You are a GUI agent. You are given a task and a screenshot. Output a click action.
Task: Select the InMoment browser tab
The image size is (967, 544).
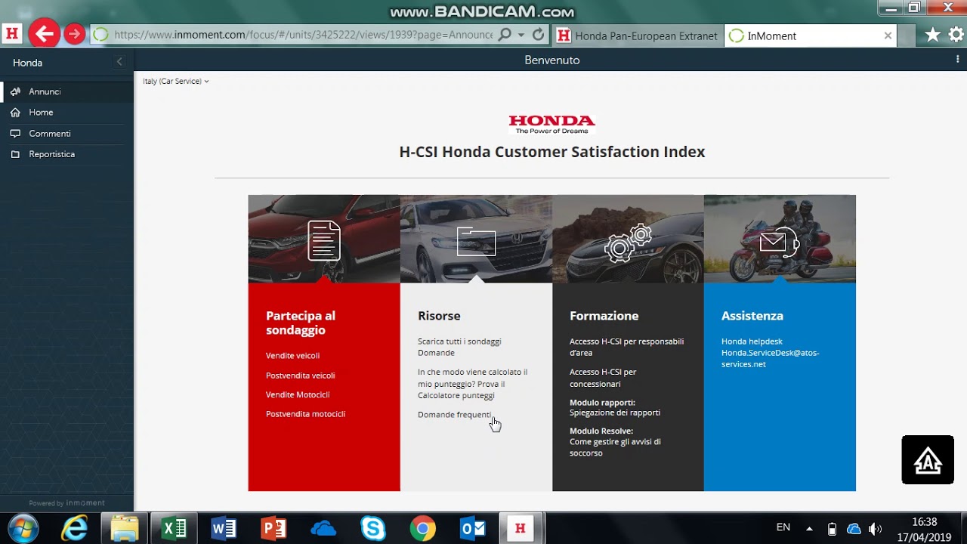(x=811, y=36)
